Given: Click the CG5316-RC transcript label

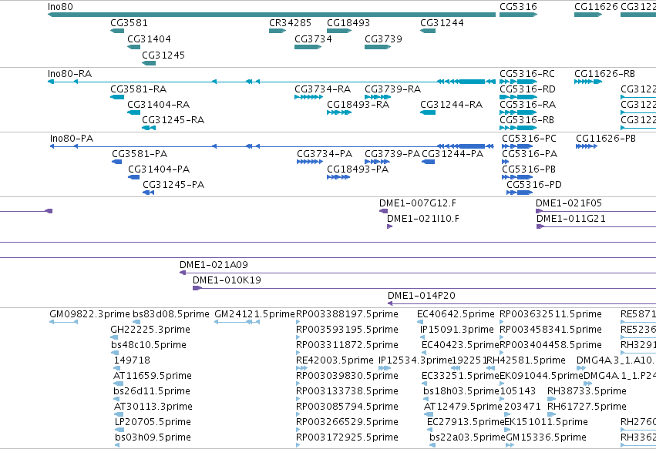Looking at the screenshot, I should point(527,74).
